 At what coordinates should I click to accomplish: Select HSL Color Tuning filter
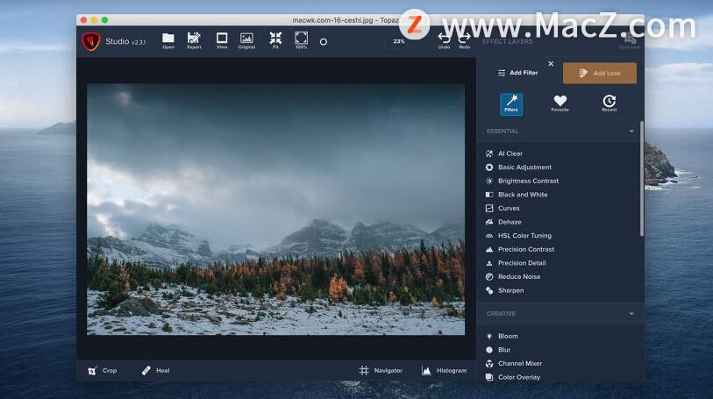click(x=518, y=235)
